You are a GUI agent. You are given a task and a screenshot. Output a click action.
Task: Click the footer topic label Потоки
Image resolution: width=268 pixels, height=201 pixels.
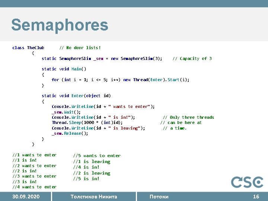click(x=159, y=197)
